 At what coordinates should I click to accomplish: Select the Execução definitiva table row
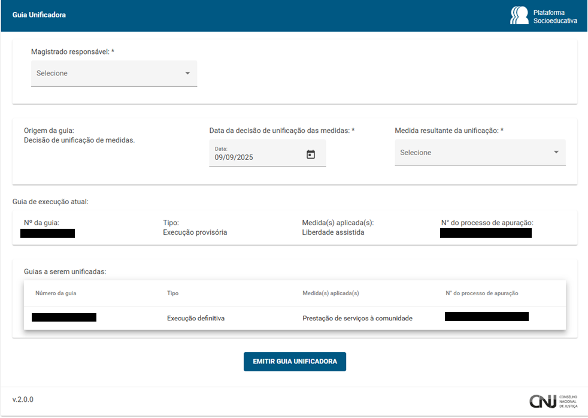[x=196, y=319]
